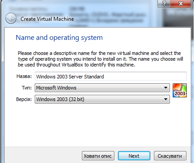Viewport: 194px width, 163px height.
Task: Close the Create Virtual Machine dialog
Action: (181, 4)
